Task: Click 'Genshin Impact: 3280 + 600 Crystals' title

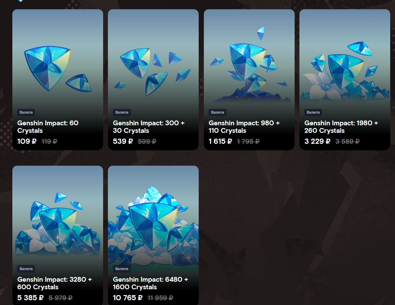Action: coord(54,283)
